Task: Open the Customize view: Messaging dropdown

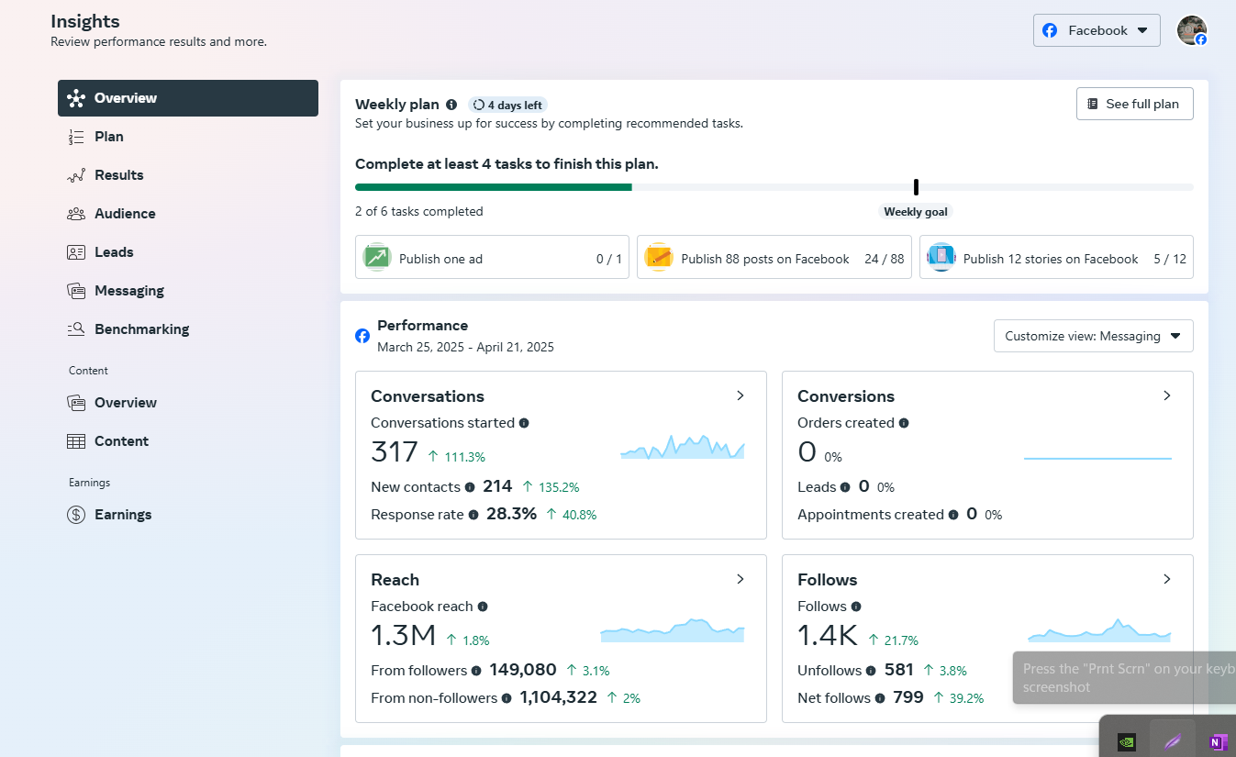Action: [1093, 336]
